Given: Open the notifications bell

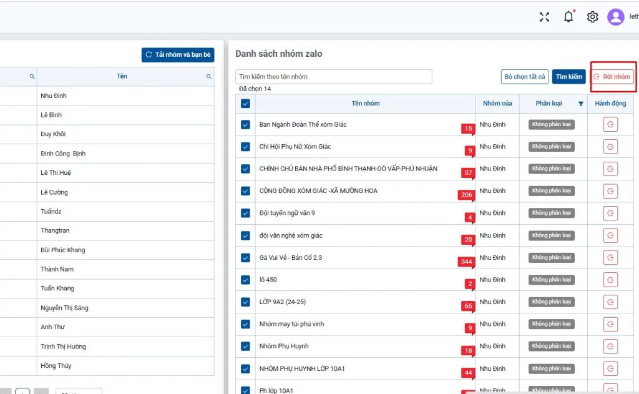Looking at the screenshot, I should 568,17.
